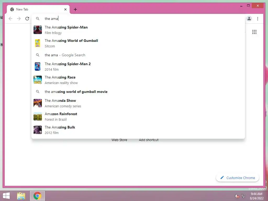
Task: Open the taskbar clock showing 9:44 AM
Action: 256,196
